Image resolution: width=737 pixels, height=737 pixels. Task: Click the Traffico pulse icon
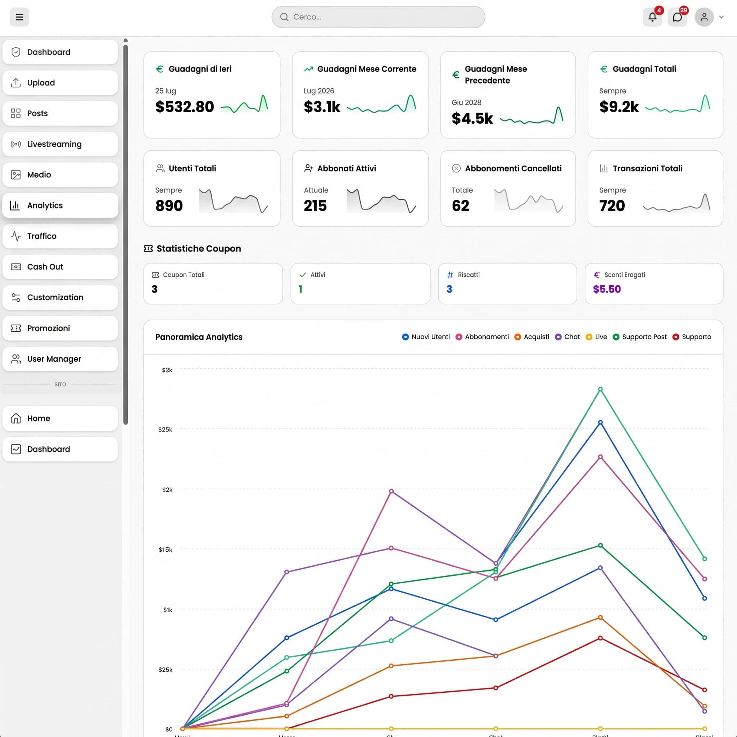15,236
